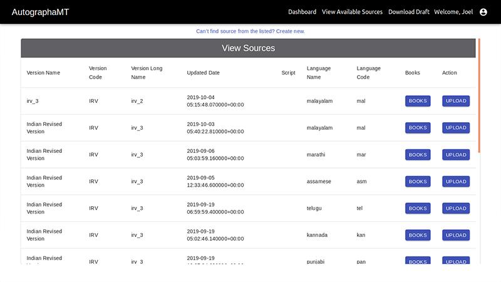Open View Available Sources in navbar
The image size is (501, 282).
click(352, 12)
